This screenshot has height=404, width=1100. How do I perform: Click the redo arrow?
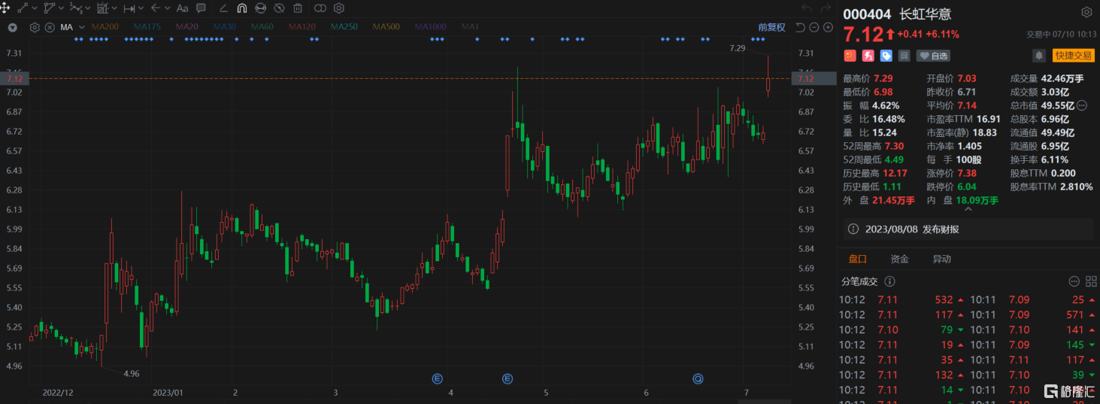click(826, 8)
